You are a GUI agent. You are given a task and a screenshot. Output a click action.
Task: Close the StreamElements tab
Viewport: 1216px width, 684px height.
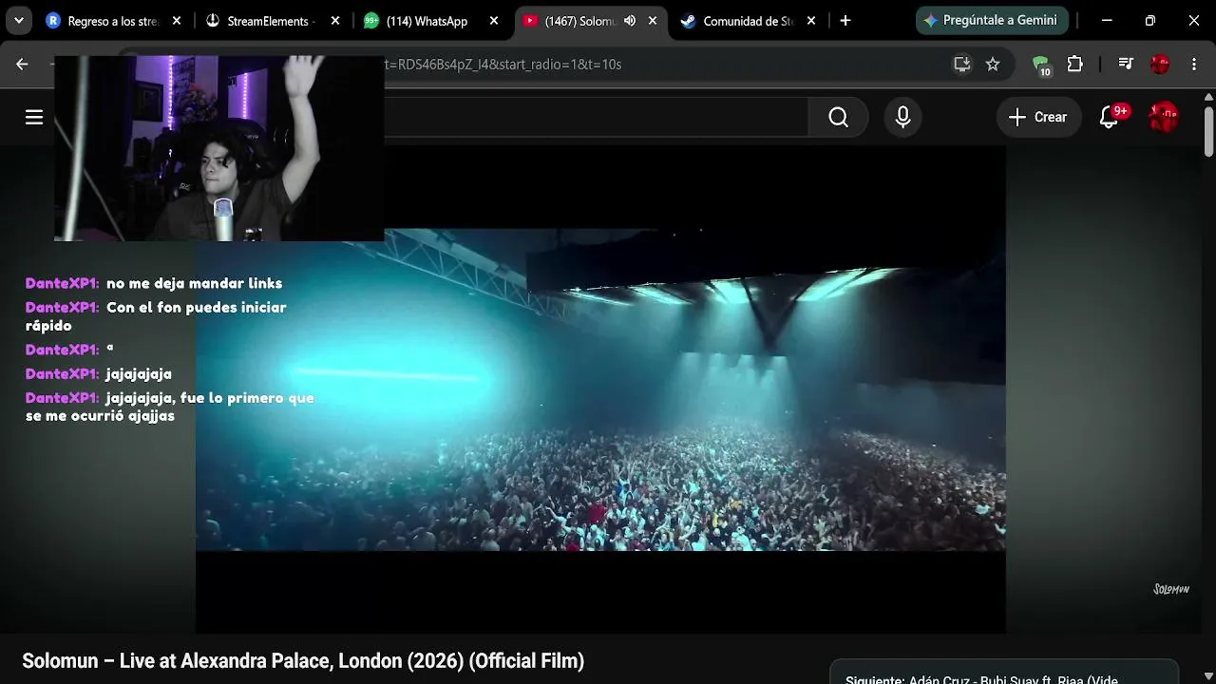335,21
